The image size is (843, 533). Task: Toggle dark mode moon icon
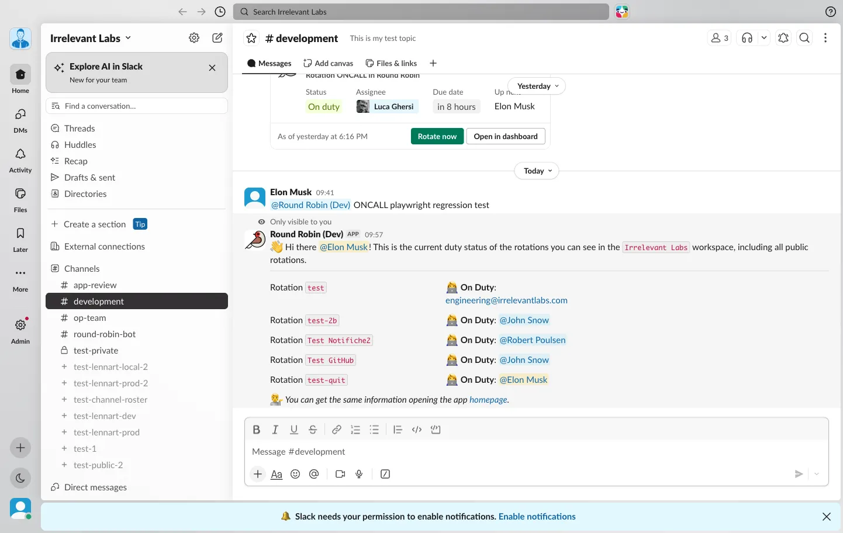(x=20, y=478)
